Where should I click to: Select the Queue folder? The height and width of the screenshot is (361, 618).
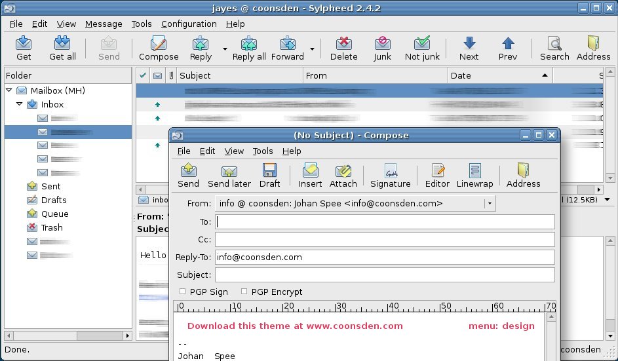point(55,214)
